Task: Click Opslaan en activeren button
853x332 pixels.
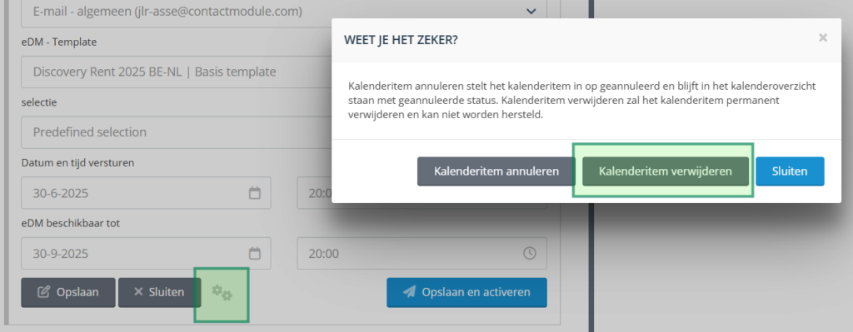Action: point(466,292)
